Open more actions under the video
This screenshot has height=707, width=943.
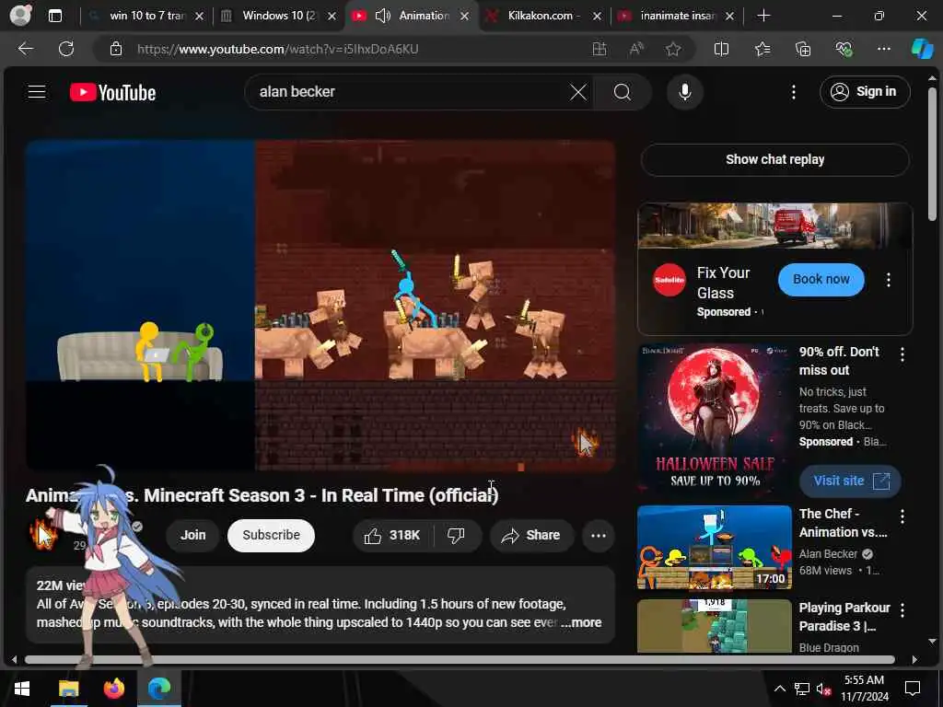pyautogui.click(x=599, y=535)
